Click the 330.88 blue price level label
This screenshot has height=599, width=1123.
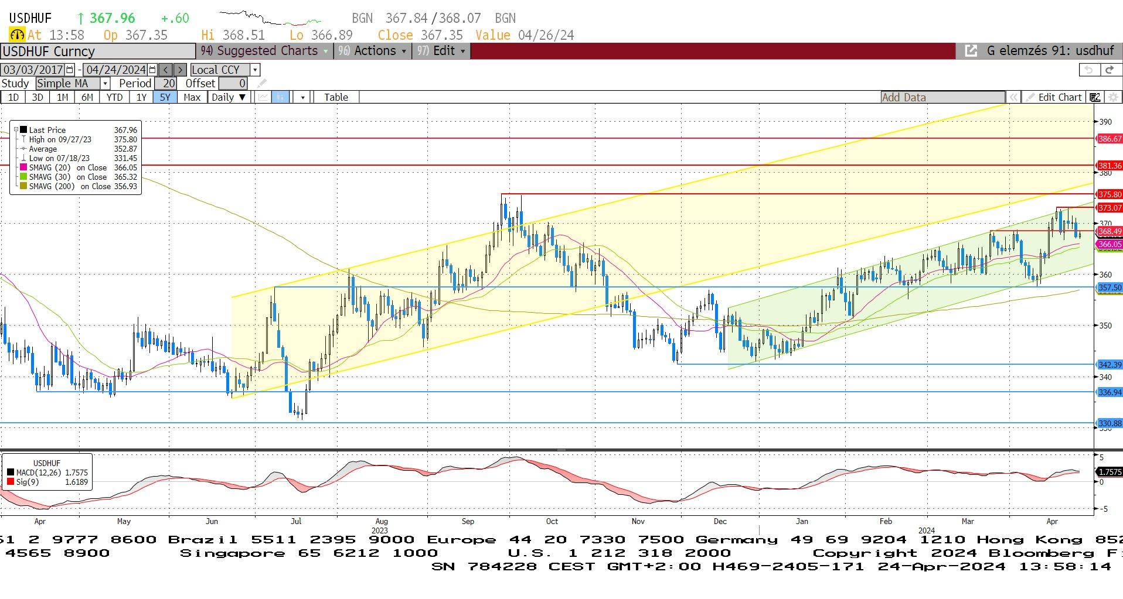pyautogui.click(x=1110, y=423)
